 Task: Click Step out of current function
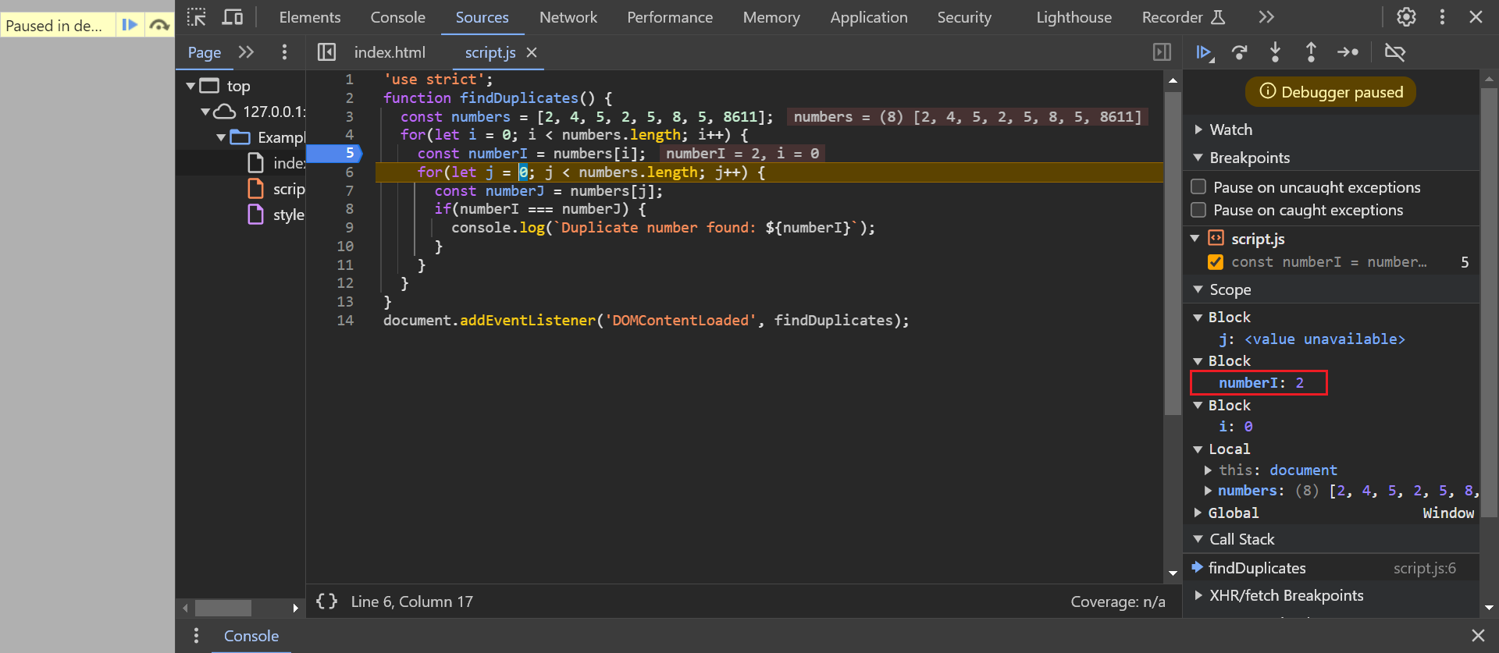1311,52
